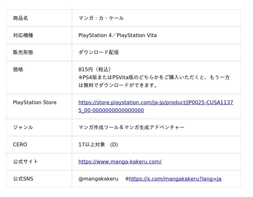Click the 公式SNS label cell
The width and height of the screenshot is (253, 197).
(23, 179)
